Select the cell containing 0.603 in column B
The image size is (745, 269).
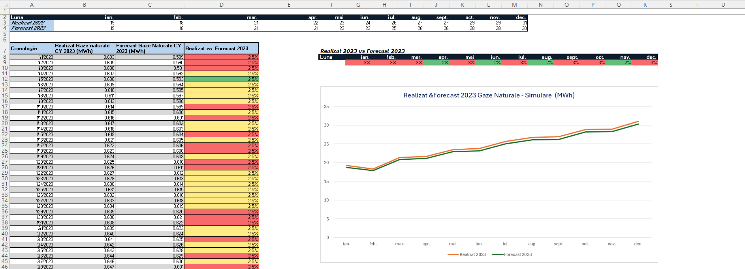tap(85, 57)
